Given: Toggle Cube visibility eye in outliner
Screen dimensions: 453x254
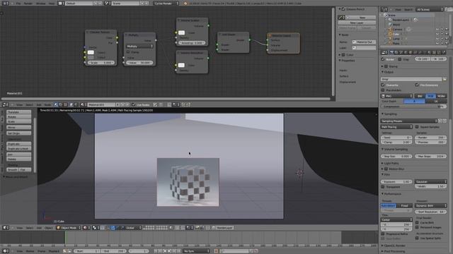Looking at the screenshot, I should pyautogui.click(x=437, y=34).
